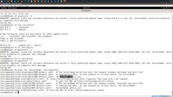Image resolution: width=173 pixels, height=97 pixels.
Task: Open GNOME network status icon
Action: point(164,8)
